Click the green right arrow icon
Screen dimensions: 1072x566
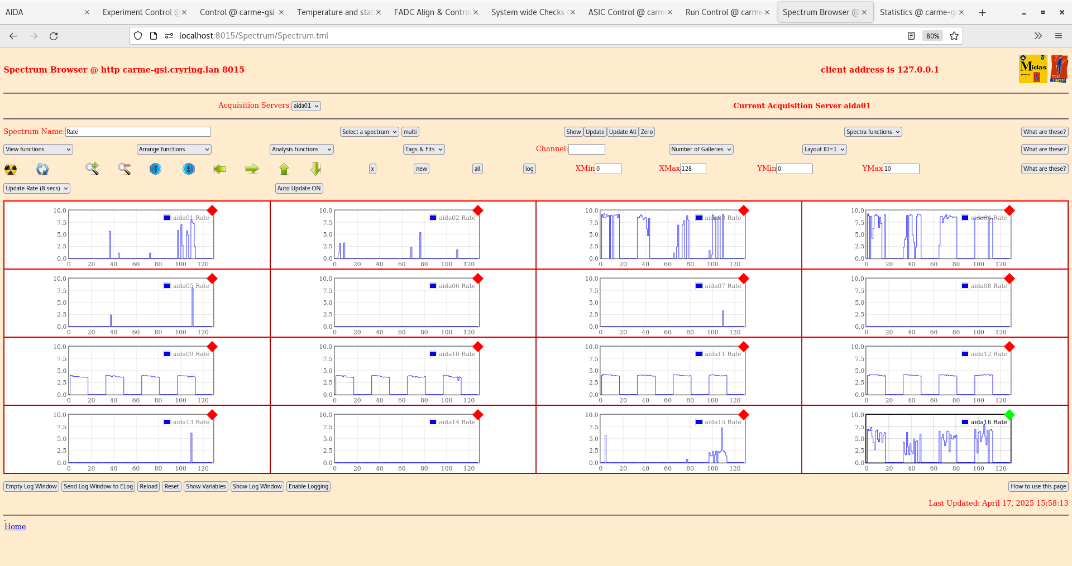(x=252, y=169)
